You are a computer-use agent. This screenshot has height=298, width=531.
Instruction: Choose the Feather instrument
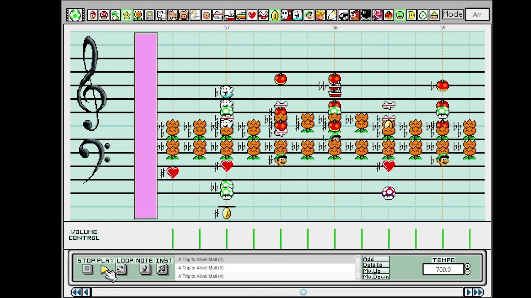tap(331, 15)
